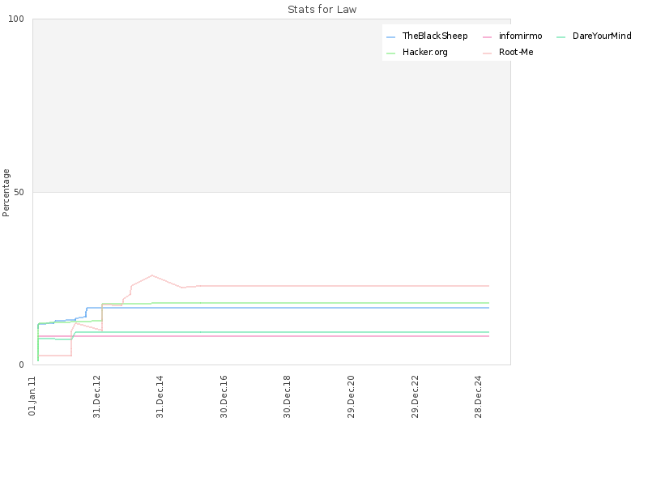Image resolution: width=648 pixels, height=486 pixels.
Task: Click the 30.Dec.18 x-axis date label
Action: click(287, 396)
